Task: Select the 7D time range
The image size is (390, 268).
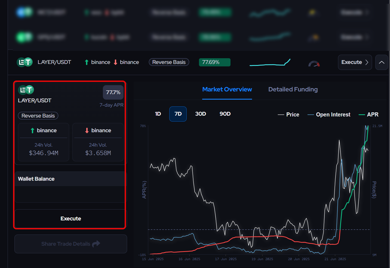Action: 178,114
